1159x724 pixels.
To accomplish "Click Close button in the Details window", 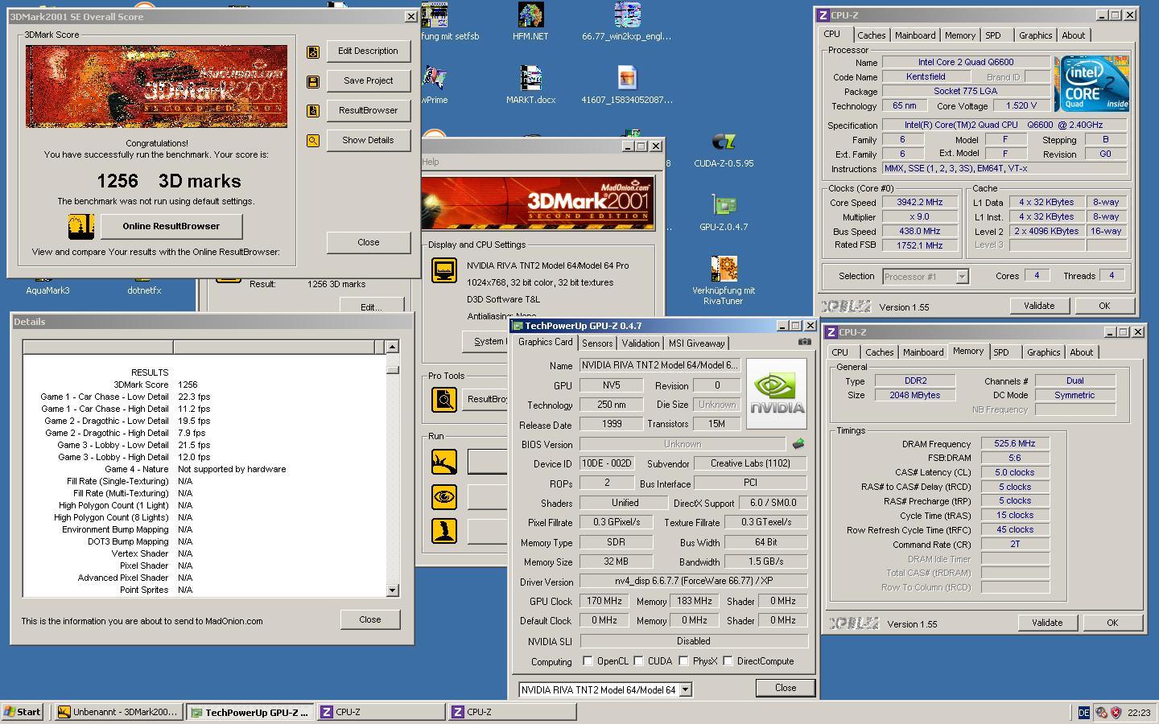I will click(x=370, y=619).
